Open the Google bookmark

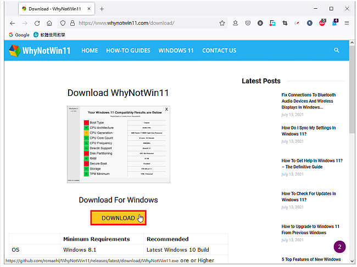(19, 35)
